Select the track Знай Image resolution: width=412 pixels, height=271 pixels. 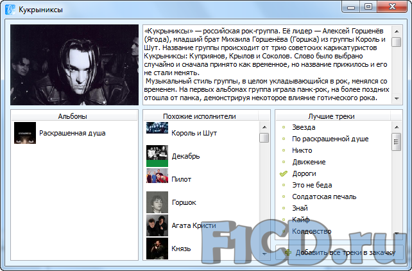pos(300,208)
